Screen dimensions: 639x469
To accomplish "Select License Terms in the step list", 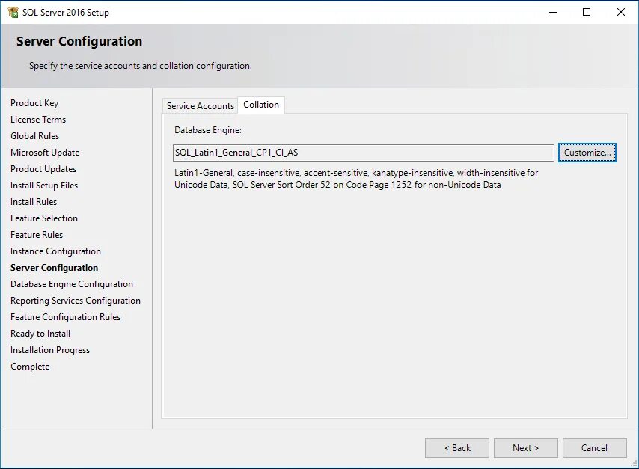I will click(x=38, y=120).
